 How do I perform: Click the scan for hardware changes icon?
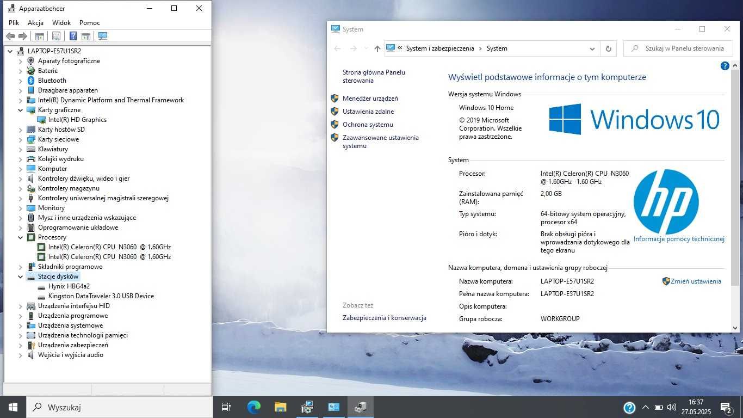103,36
